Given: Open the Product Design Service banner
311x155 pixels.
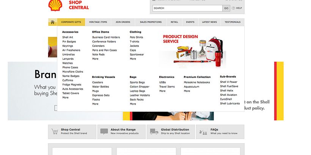Looking at the screenshot, I should [192, 51].
